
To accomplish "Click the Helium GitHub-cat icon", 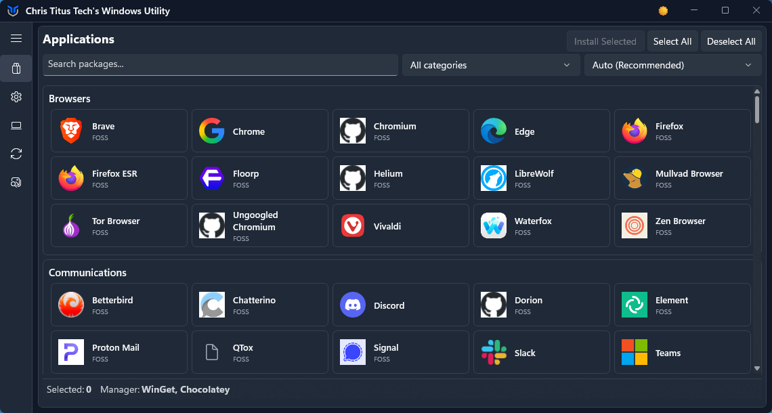I will (x=353, y=178).
